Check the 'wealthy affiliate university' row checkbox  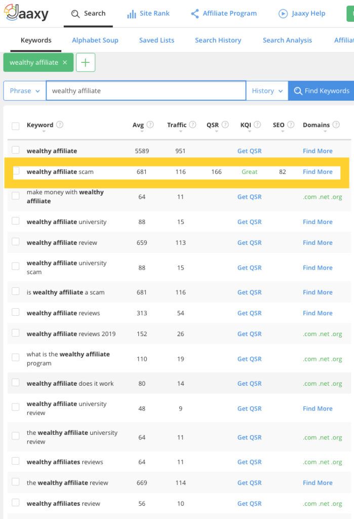pyautogui.click(x=16, y=221)
